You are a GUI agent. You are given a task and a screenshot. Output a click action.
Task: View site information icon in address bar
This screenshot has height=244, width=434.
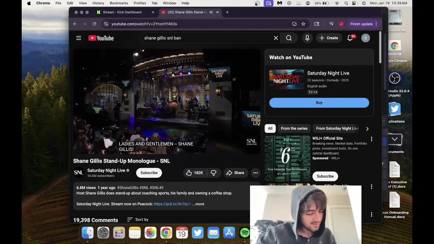tap(106, 24)
